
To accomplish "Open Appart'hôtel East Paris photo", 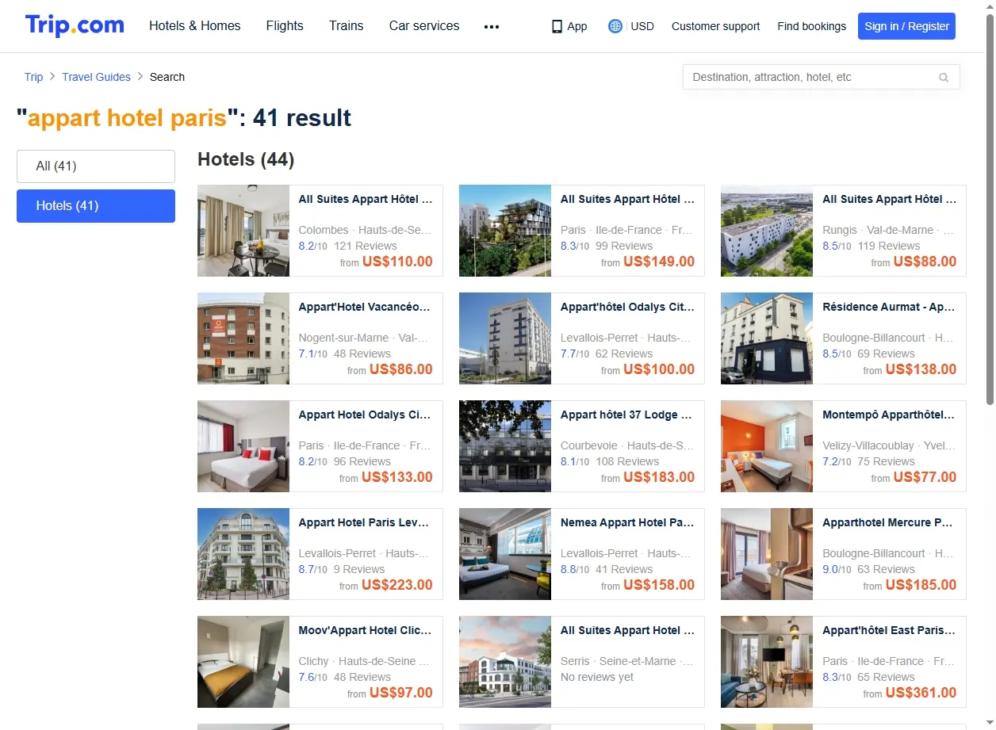I will (x=767, y=662).
